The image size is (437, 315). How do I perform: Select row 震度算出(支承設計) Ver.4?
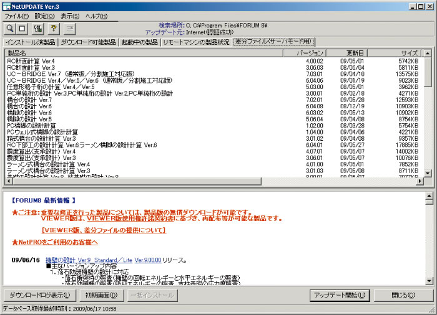tap(214, 151)
